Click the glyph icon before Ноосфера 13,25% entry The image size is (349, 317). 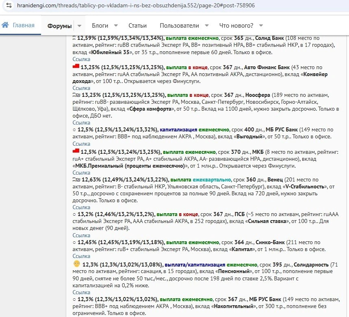pyautogui.click(x=76, y=95)
